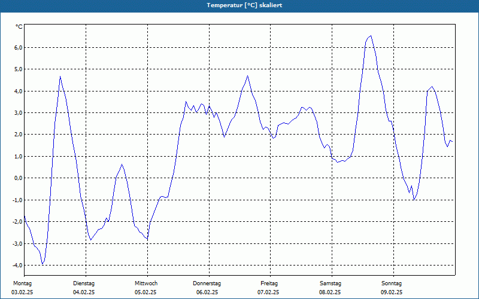Click the -1,0 y-axis label
This screenshot has width=479, height=299.
(17, 200)
